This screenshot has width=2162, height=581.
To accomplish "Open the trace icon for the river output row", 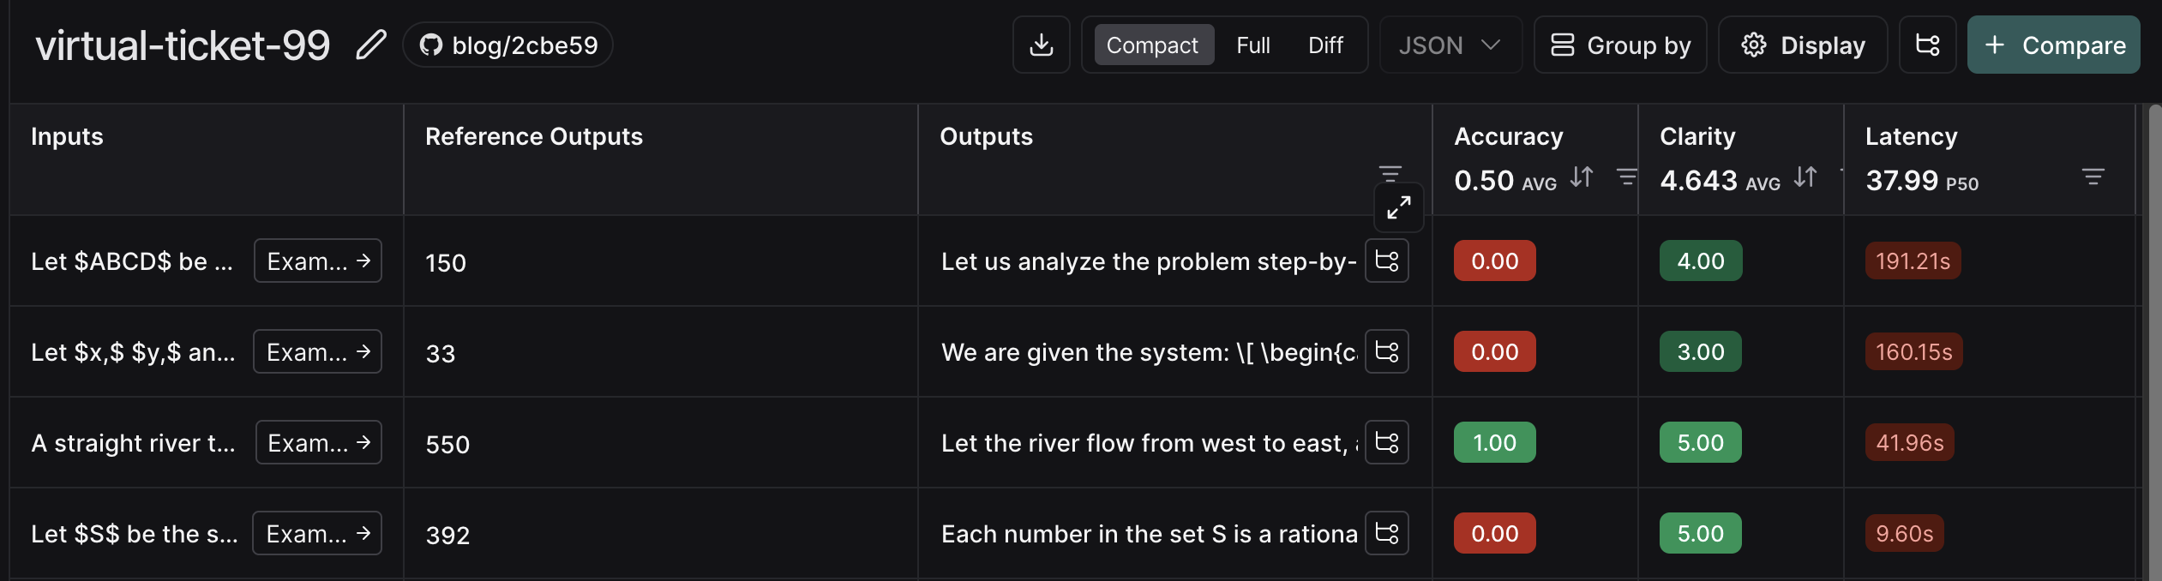I will 1387,442.
